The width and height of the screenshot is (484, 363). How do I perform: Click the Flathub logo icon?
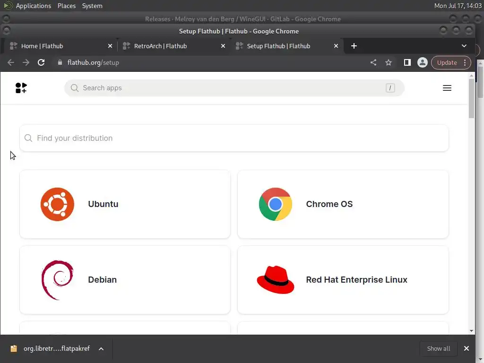[21, 88]
